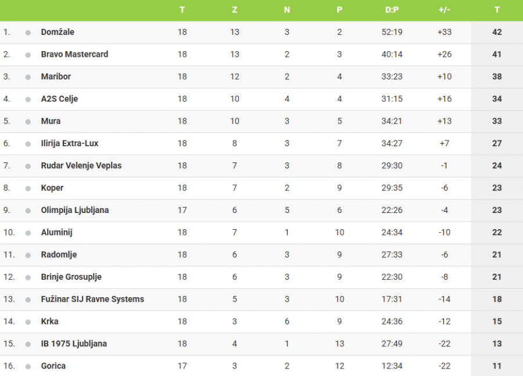
Task: Open the Bravo Mastercard team link
Action: [x=74, y=54]
